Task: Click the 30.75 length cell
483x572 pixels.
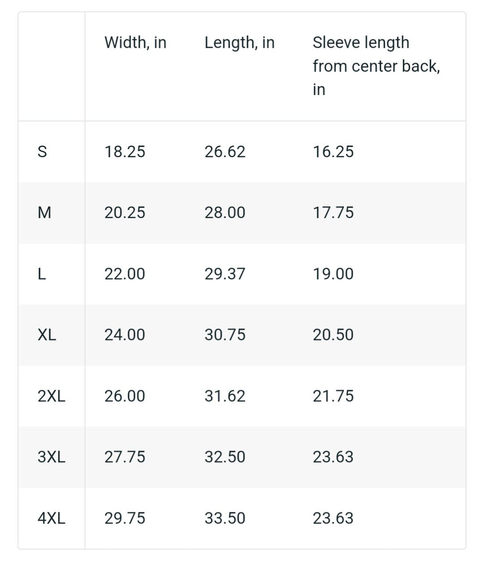Action: click(x=225, y=335)
